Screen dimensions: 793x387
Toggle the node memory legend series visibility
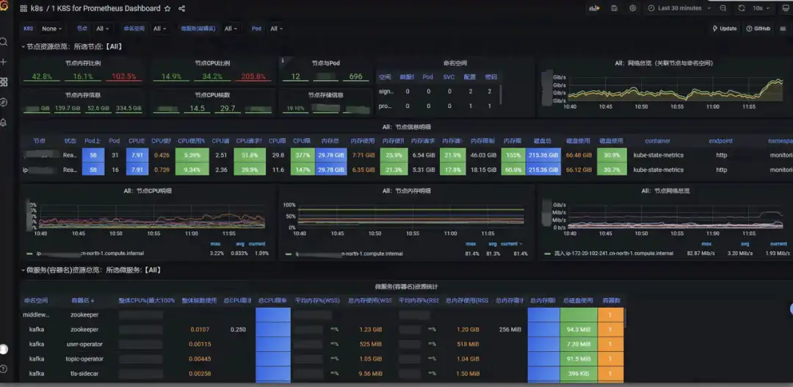(x=349, y=253)
